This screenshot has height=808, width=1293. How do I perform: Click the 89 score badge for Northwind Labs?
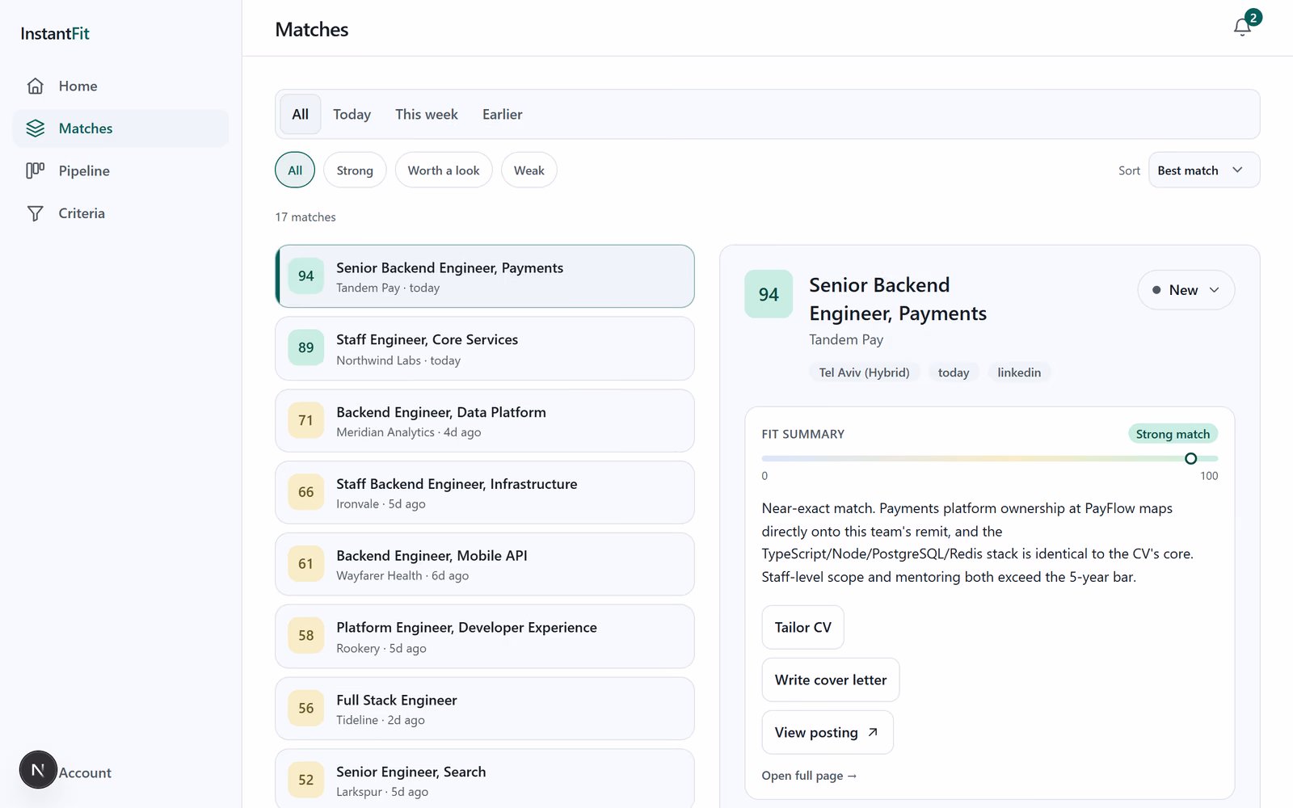305,348
